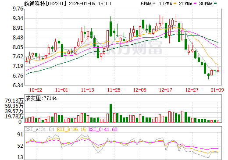The height and width of the screenshot is (160, 228).
Task: Select the 10PMA legend label
Action: click(165, 4)
